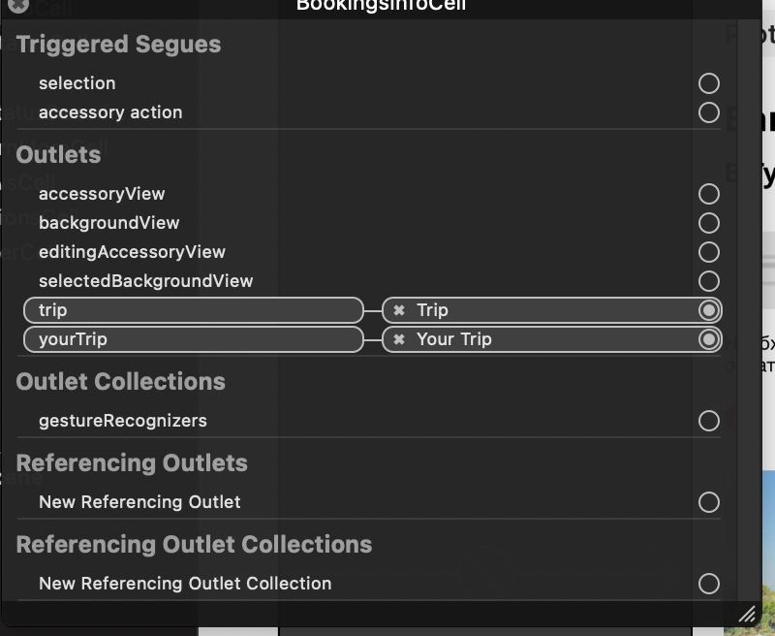Image resolution: width=775 pixels, height=636 pixels.
Task: Click the backgroundView outlet connection circle
Action: tap(709, 223)
